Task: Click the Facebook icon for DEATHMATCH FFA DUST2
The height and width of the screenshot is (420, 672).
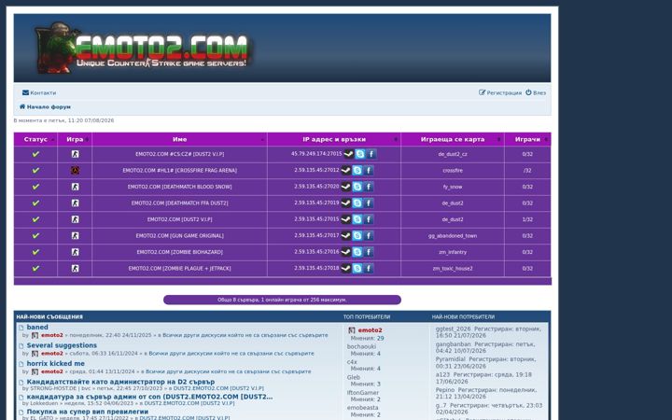Action: [368, 203]
